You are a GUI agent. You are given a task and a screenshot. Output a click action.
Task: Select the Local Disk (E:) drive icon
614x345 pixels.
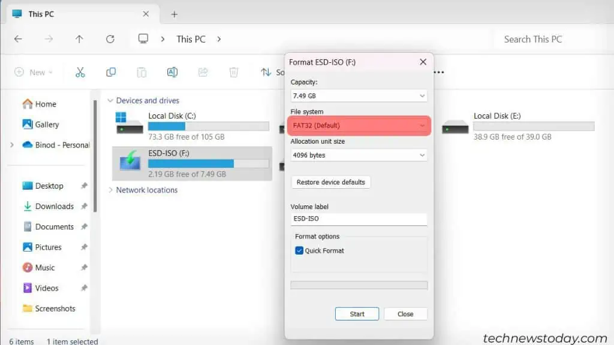click(455, 127)
